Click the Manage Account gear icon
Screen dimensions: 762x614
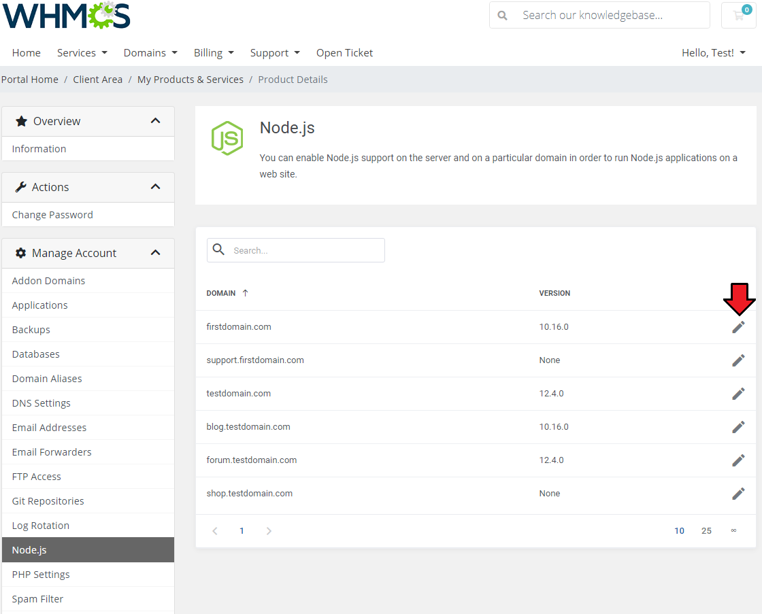(20, 253)
